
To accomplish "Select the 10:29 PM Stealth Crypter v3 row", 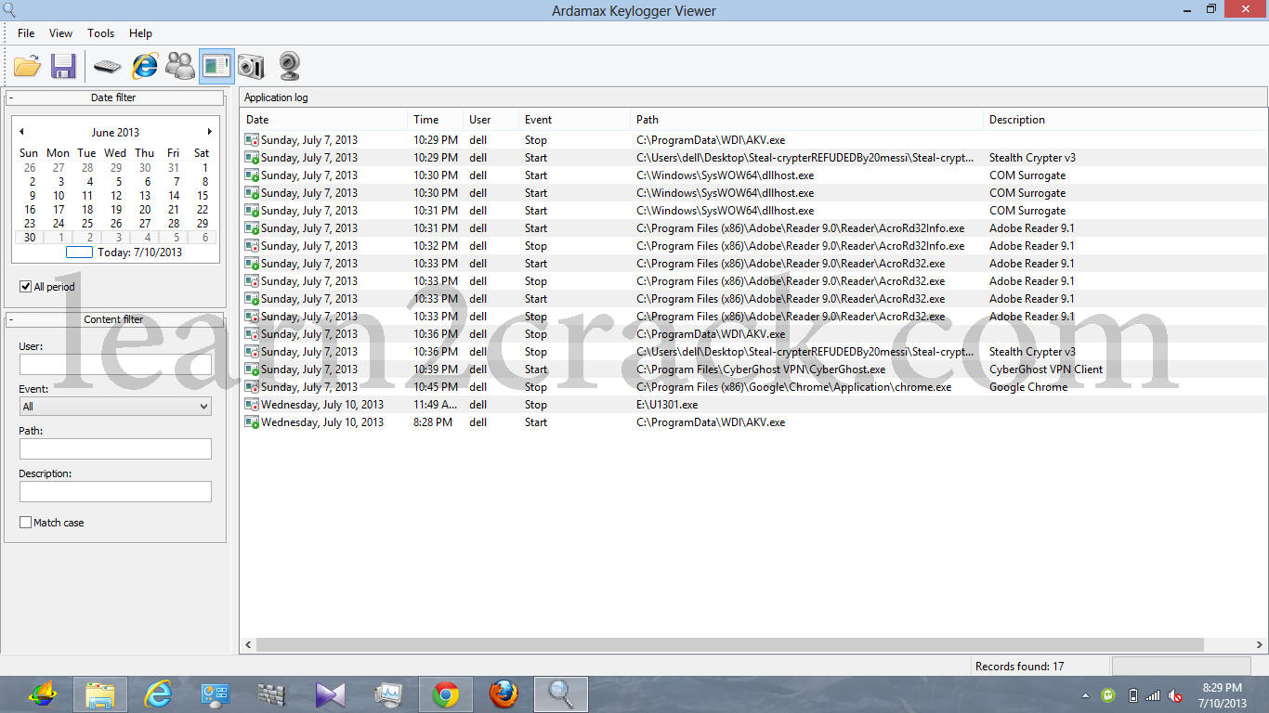I will tap(753, 158).
